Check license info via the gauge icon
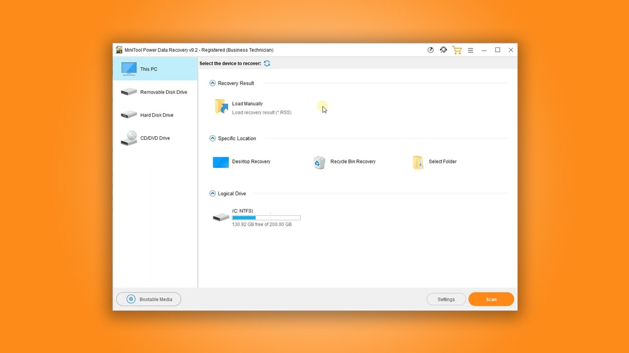629x353 pixels. click(431, 50)
